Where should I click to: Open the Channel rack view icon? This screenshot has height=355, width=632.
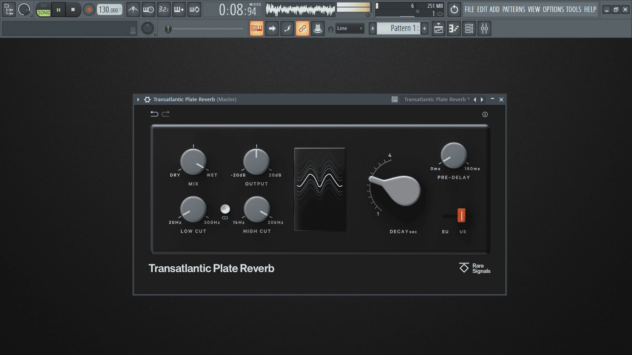pyautogui.click(x=469, y=29)
